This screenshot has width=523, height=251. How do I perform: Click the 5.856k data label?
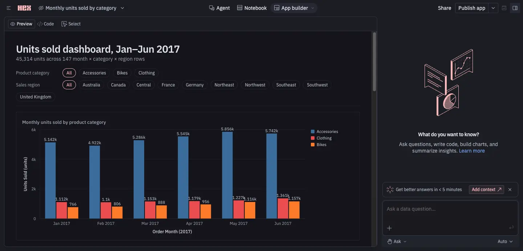pyautogui.click(x=227, y=129)
